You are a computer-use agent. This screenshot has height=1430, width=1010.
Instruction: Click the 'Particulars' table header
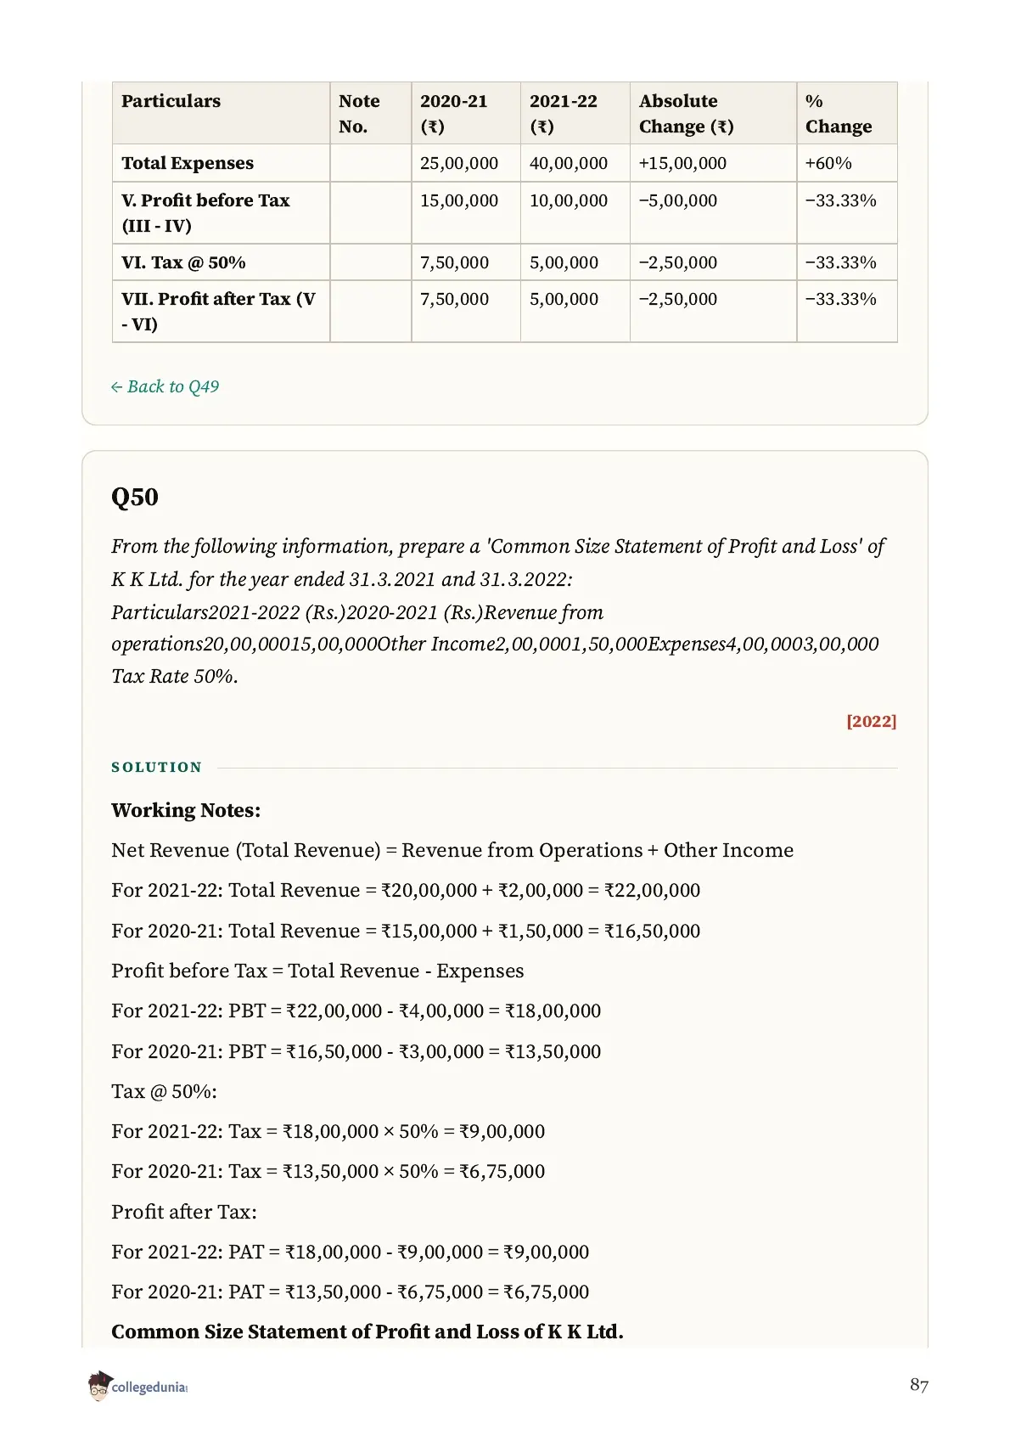coord(171,101)
